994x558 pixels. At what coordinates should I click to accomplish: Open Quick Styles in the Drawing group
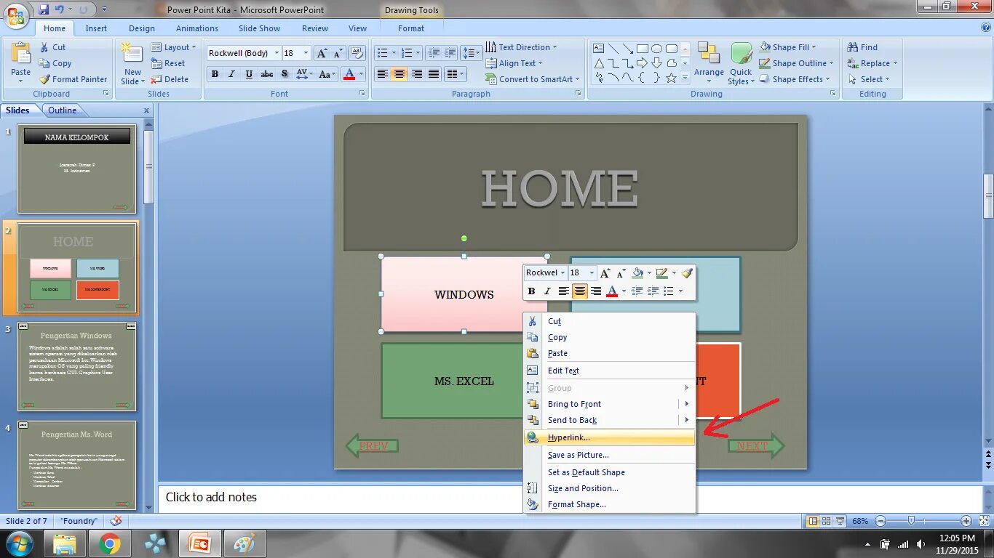coord(741,64)
